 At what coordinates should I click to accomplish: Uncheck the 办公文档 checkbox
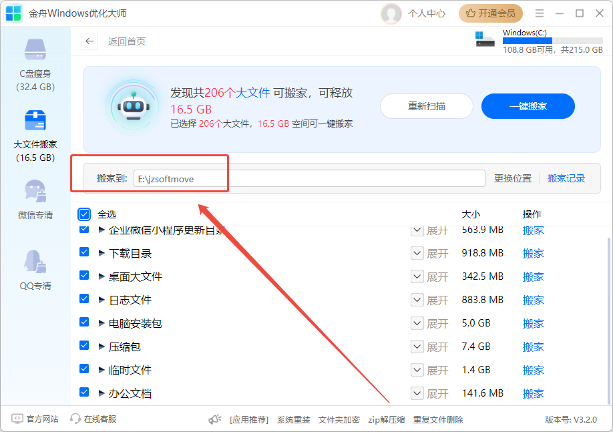pos(84,392)
